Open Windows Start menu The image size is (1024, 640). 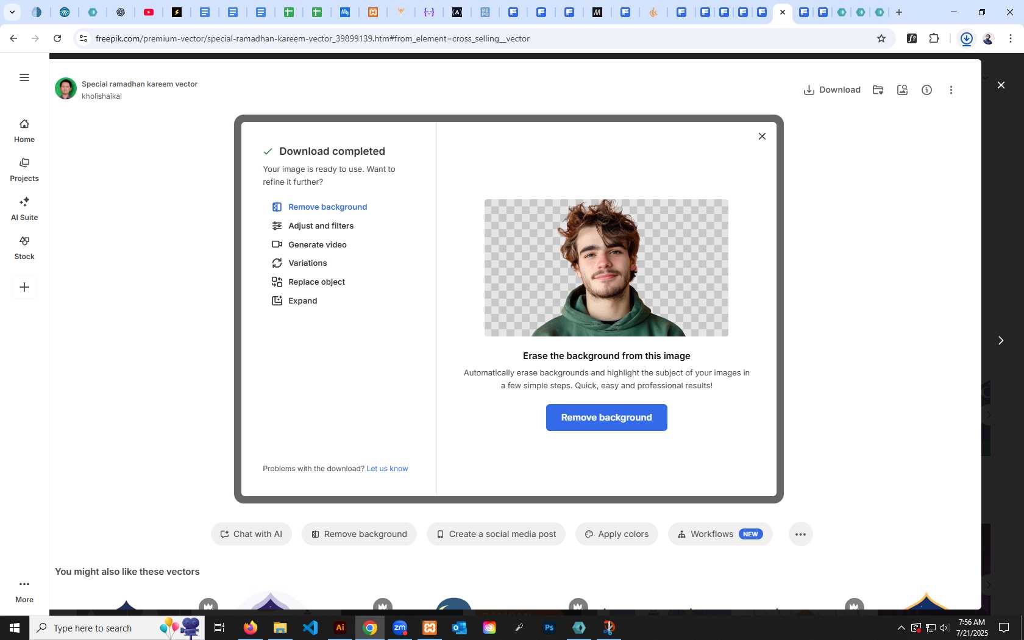(15, 628)
